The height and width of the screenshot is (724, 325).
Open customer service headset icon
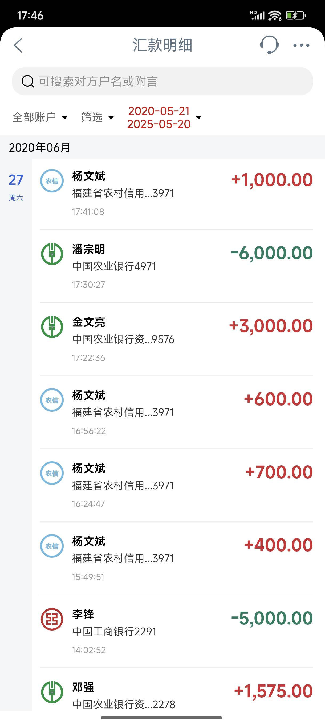pos(269,45)
